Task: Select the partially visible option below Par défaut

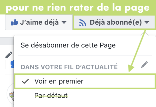Action: point(51,107)
